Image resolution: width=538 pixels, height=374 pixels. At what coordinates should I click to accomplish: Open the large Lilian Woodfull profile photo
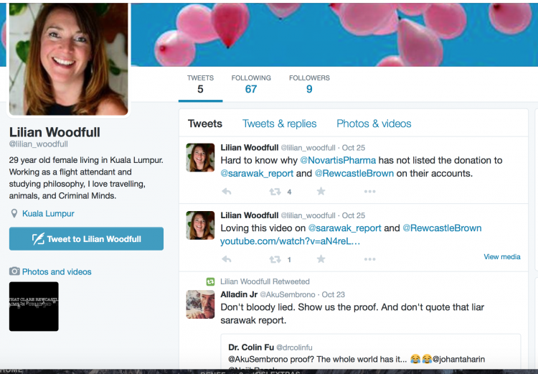coord(69,58)
